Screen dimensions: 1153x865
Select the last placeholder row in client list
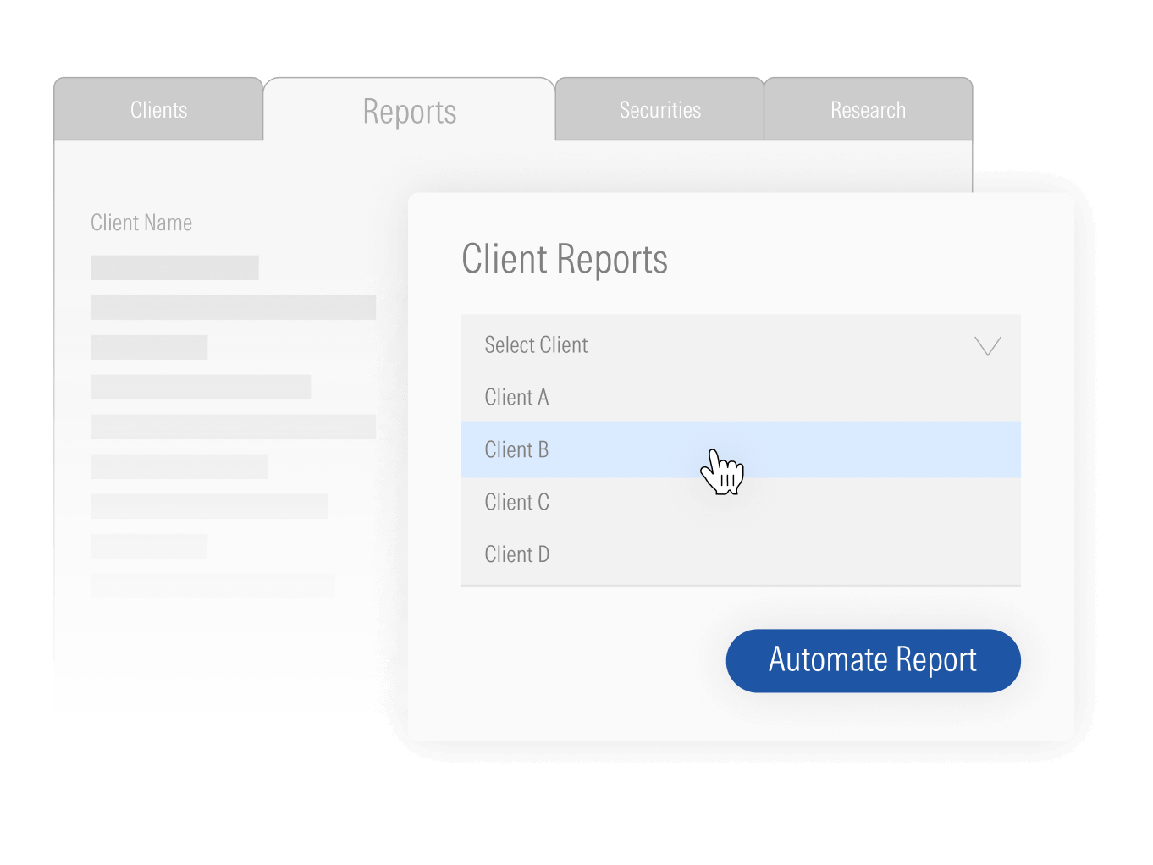pyautogui.click(x=212, y=586)
